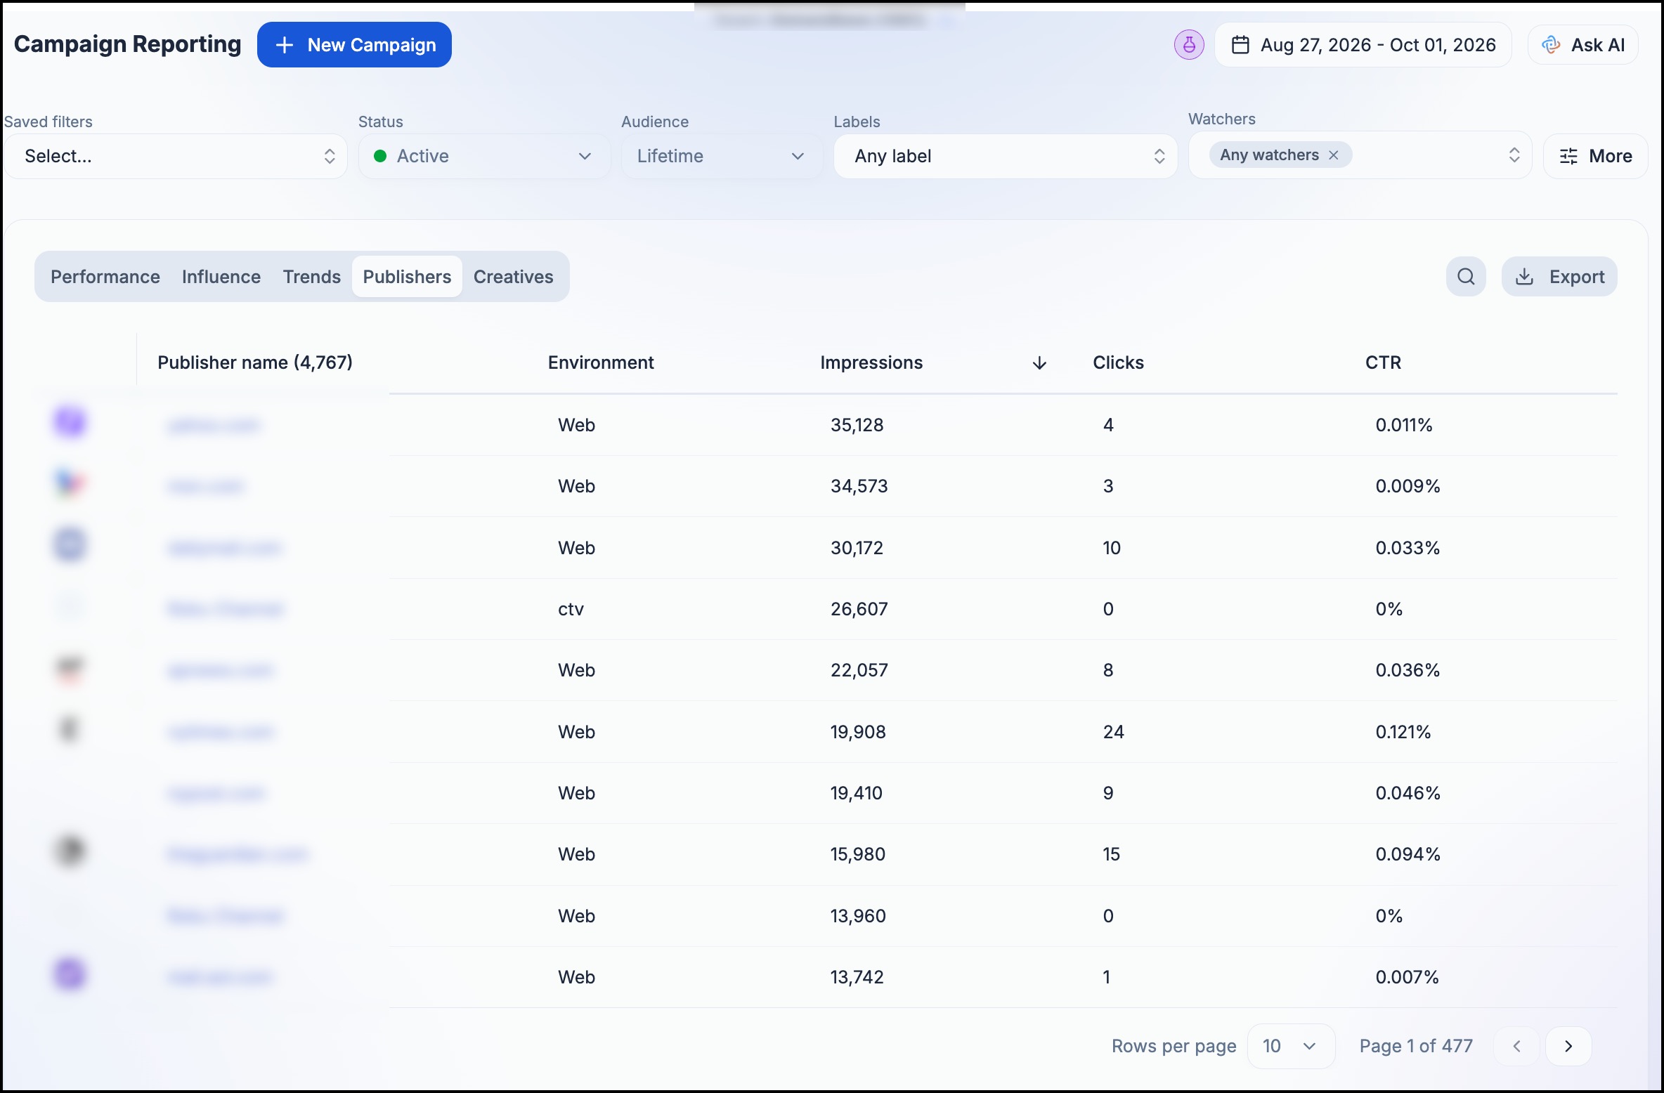Click the publisher logo in the 22,057 row
This screenshot has width=1664, height=1093.
coord(70,669)
